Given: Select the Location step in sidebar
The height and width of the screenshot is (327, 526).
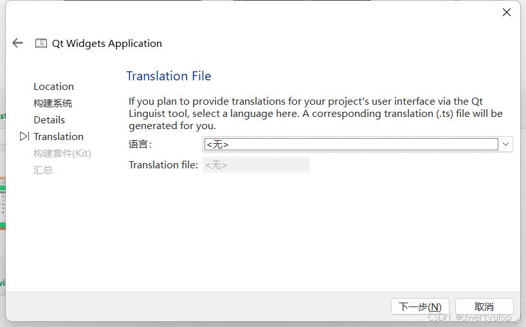Looking at the screenshot, I should click(x=53, y=87).
